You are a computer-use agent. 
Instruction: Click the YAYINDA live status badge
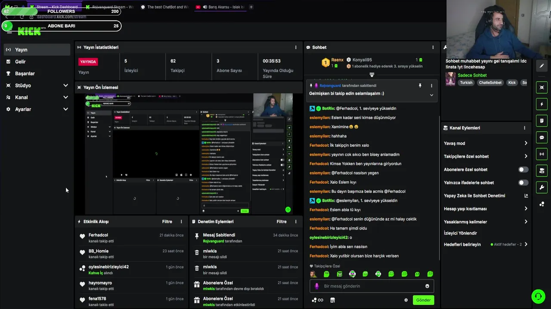[x=88, y=62]
